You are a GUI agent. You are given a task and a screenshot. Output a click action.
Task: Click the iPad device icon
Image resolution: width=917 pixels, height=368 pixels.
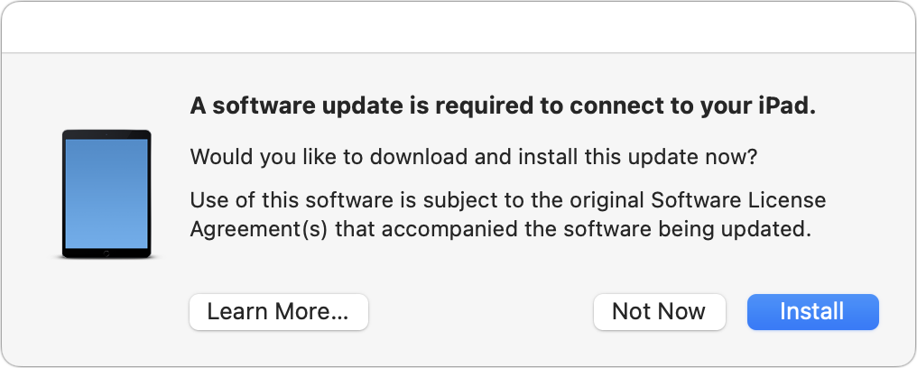click(x=107, y=194)
